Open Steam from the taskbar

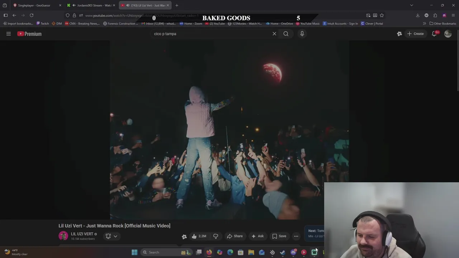(x=283, y=252)
